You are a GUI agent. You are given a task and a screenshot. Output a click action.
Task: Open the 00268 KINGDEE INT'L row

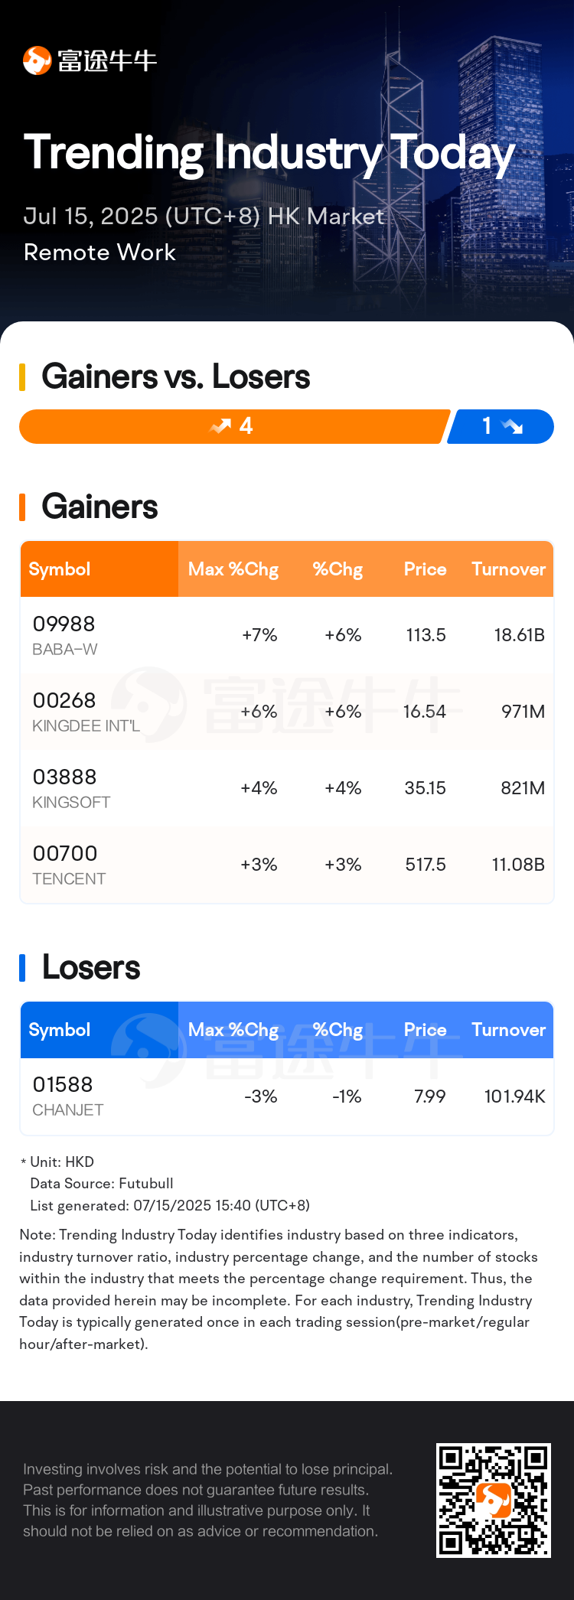click(x=287, y=712)
